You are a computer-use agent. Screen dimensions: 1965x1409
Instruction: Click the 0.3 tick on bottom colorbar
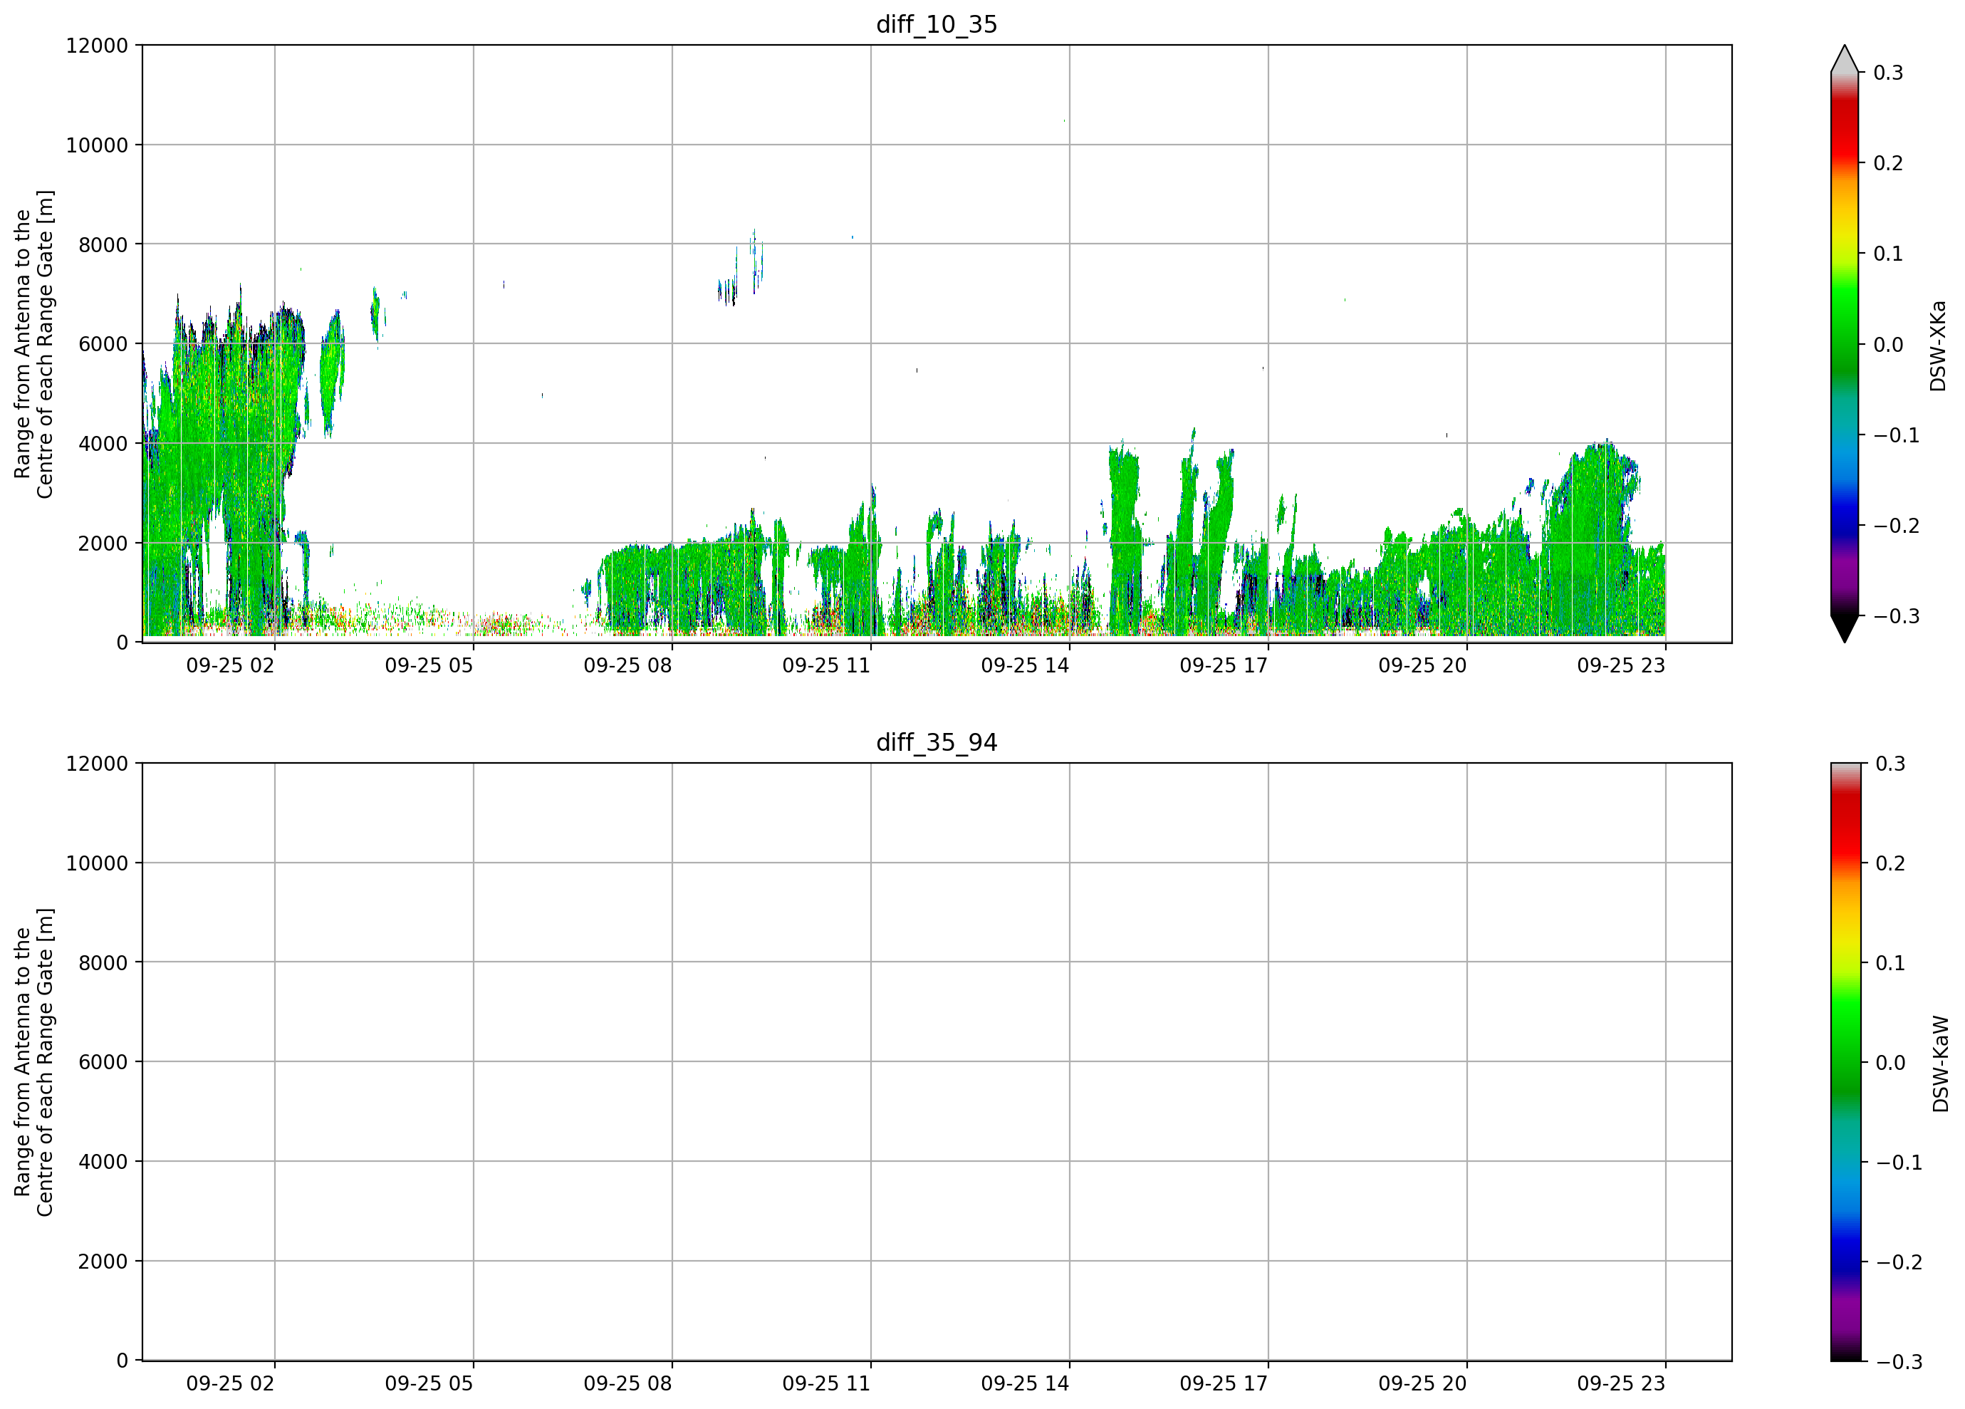click(x=1890, y=764)
